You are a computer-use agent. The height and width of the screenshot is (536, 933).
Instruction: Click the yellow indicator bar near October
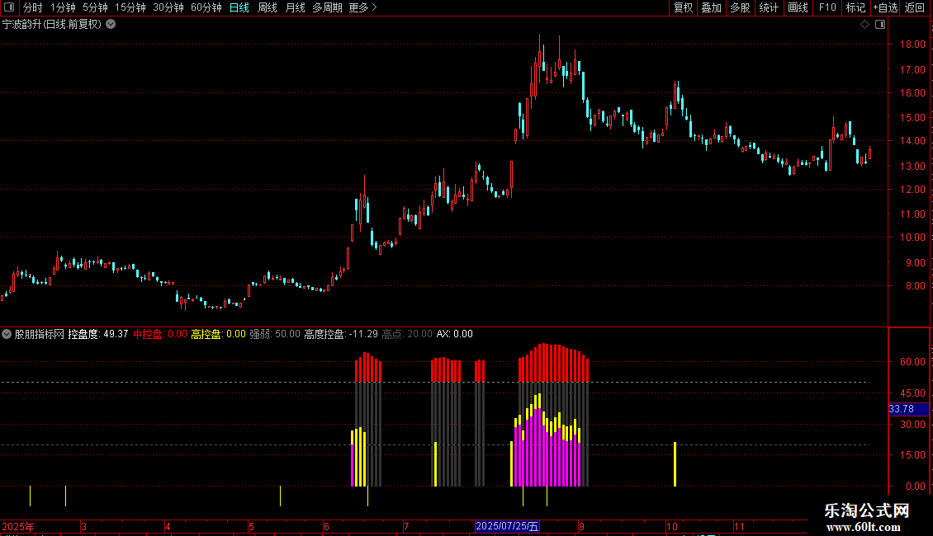point(675,464)
